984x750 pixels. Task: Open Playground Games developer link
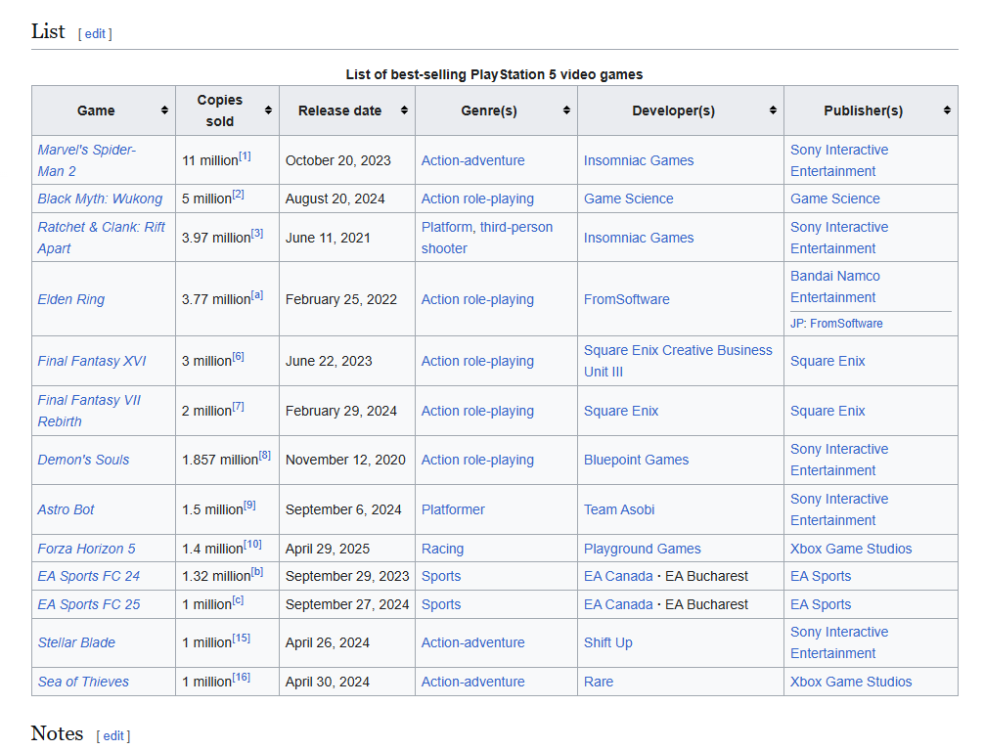(x=643, y=549)
